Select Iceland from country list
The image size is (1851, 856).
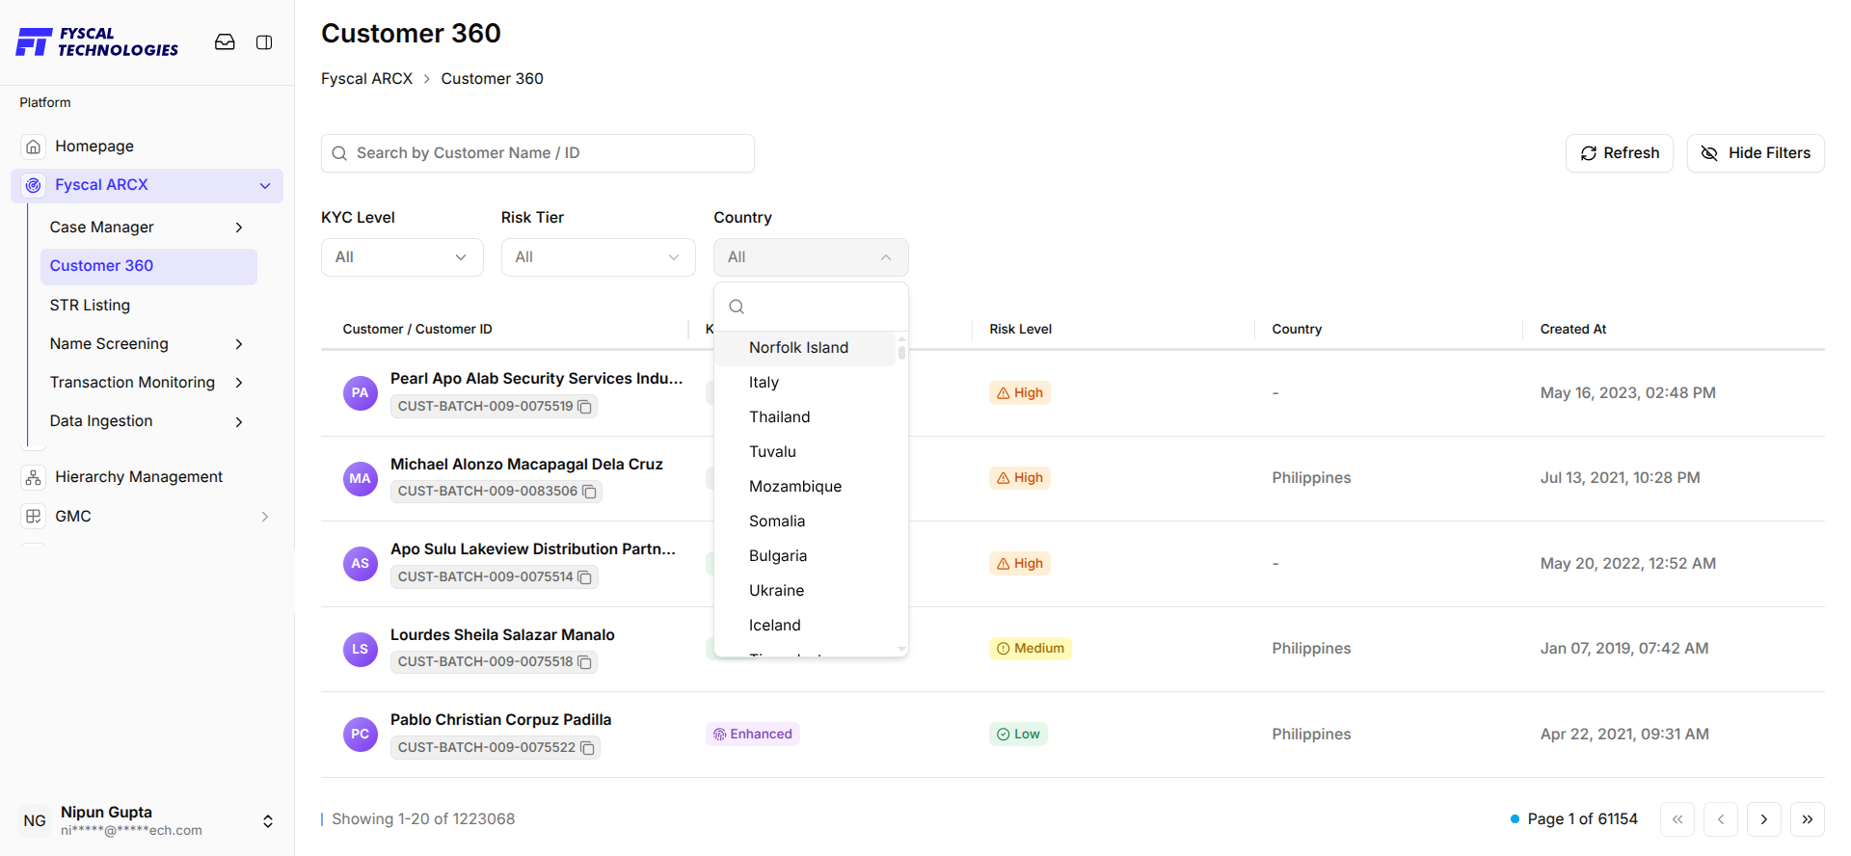click(x=805, y=626)
